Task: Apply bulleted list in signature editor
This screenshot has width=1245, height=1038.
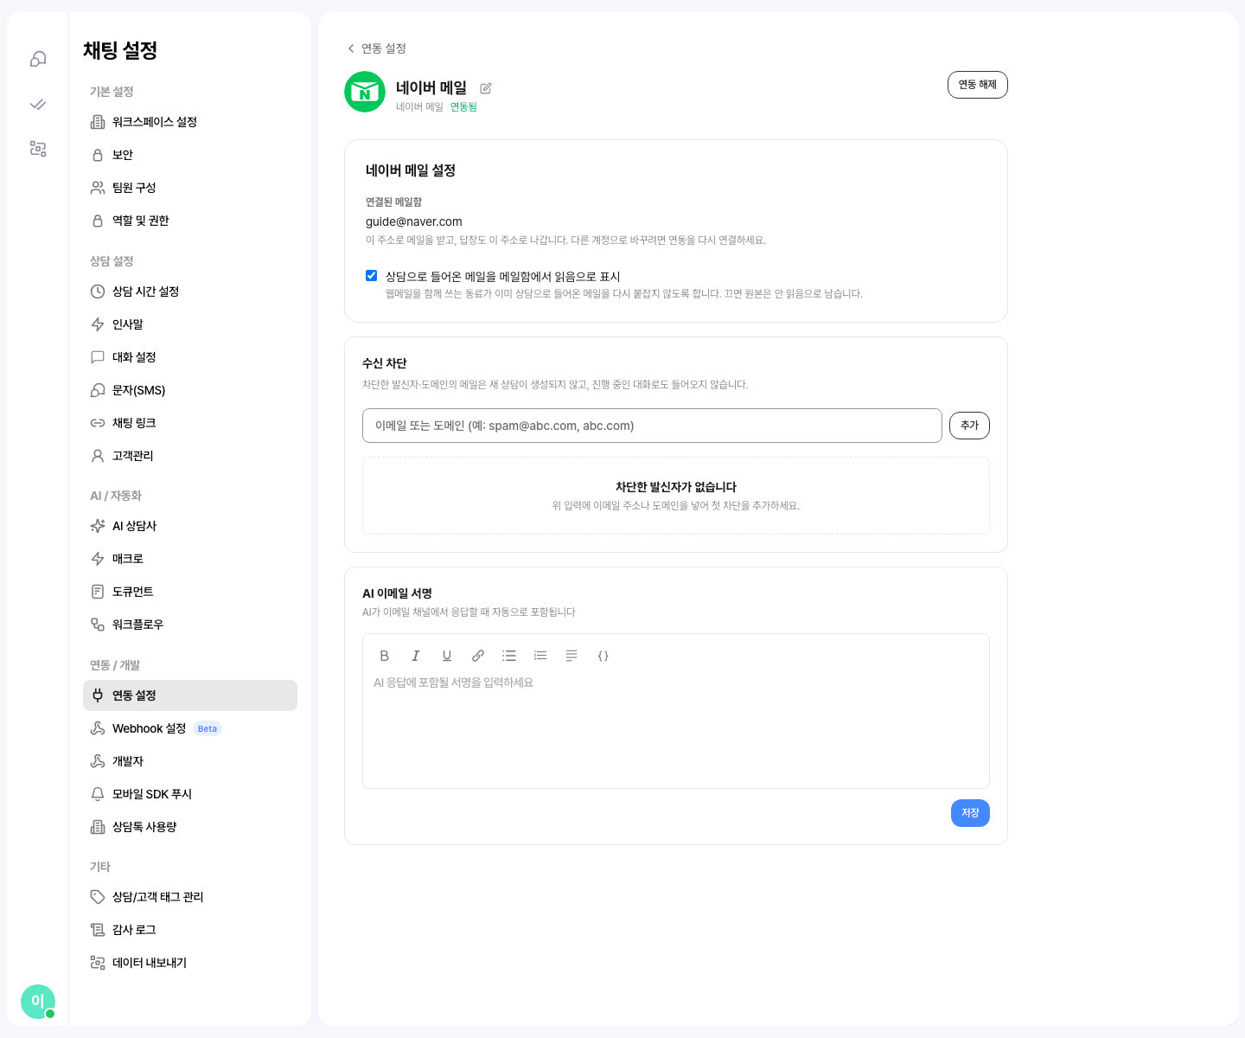Action: click(509, 656)
